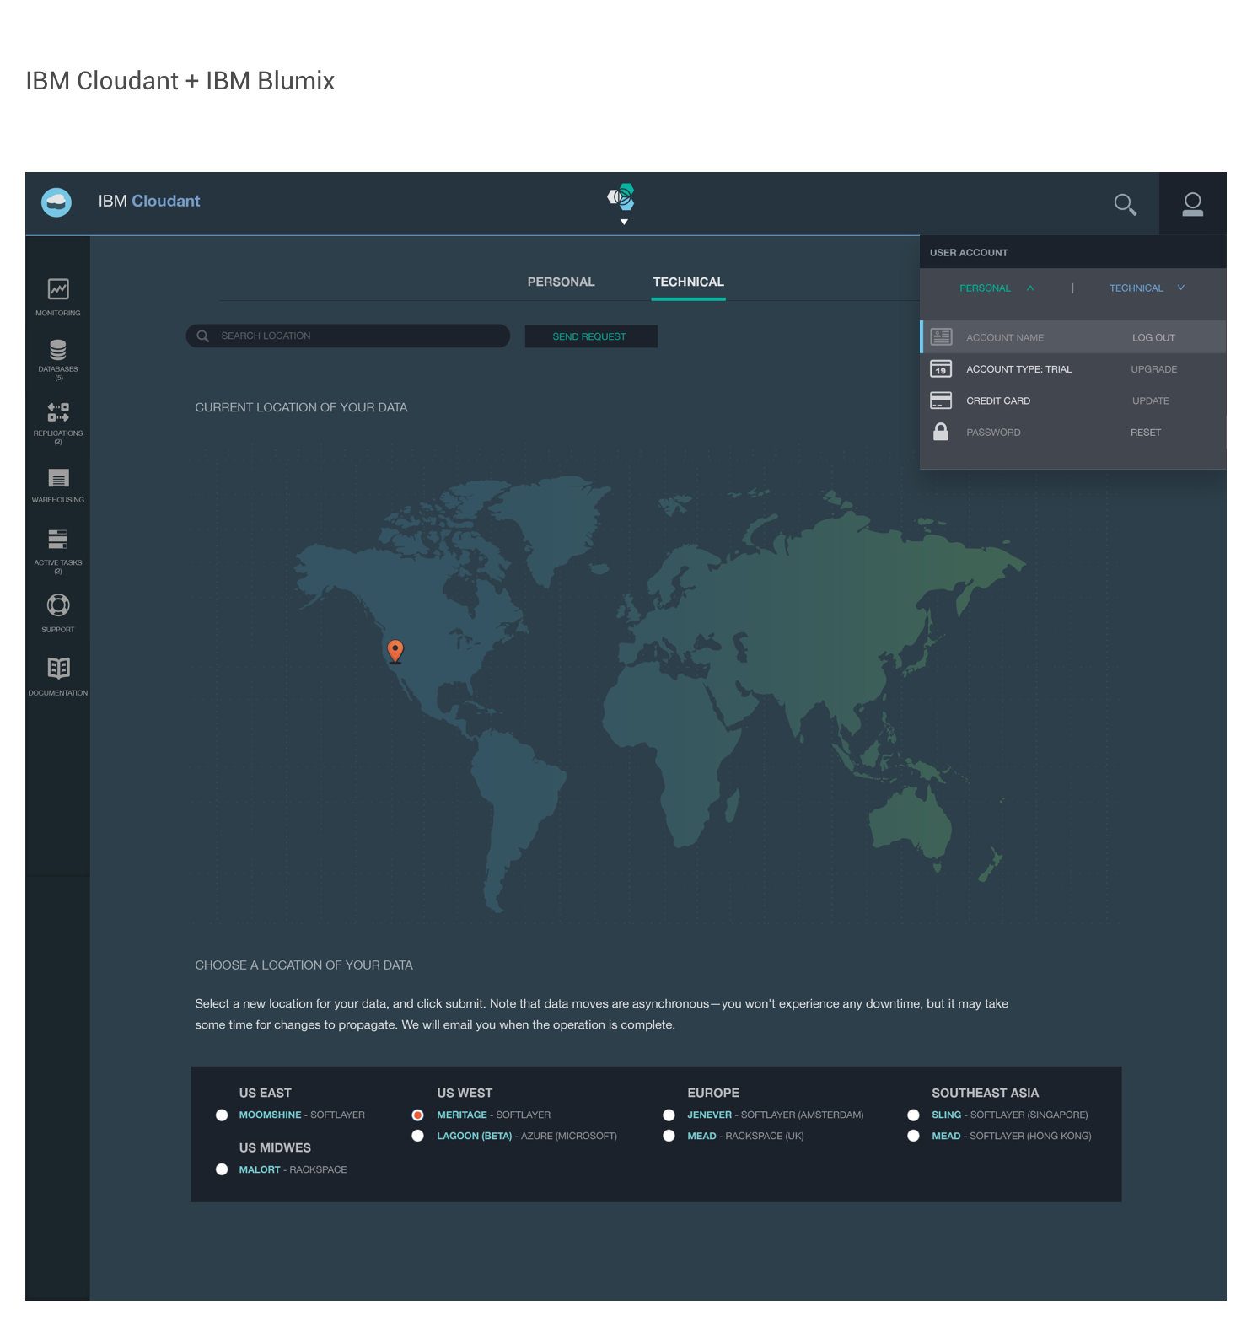
Task: Expand the Technical section in User Account
Action: tap(1181, 288)
